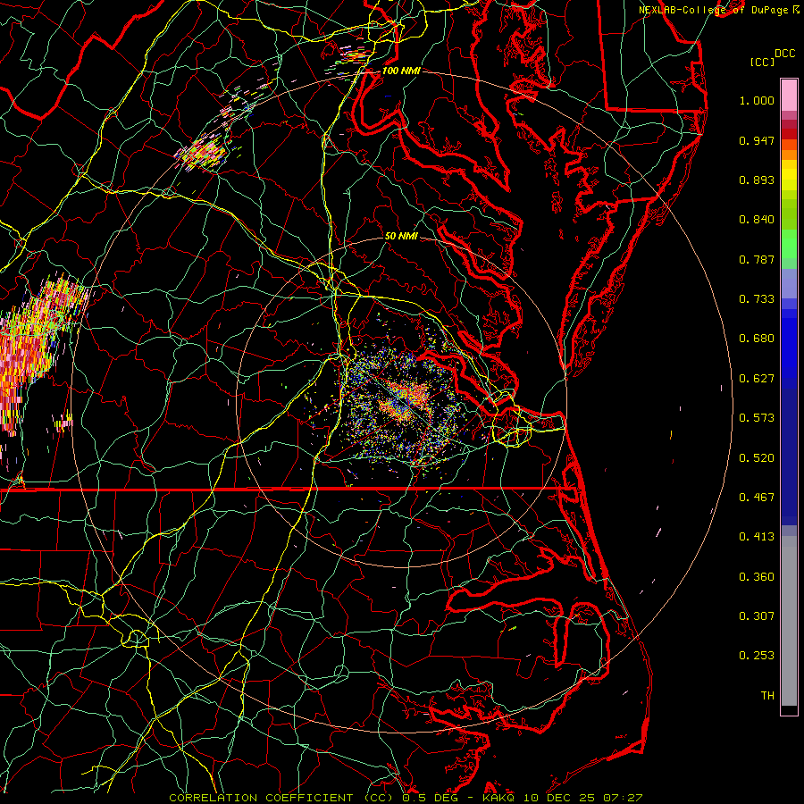Pick the pink swatch on the color bar
Image resolution: width=804 pixels, height=804 pixels.
pos(789,95)
